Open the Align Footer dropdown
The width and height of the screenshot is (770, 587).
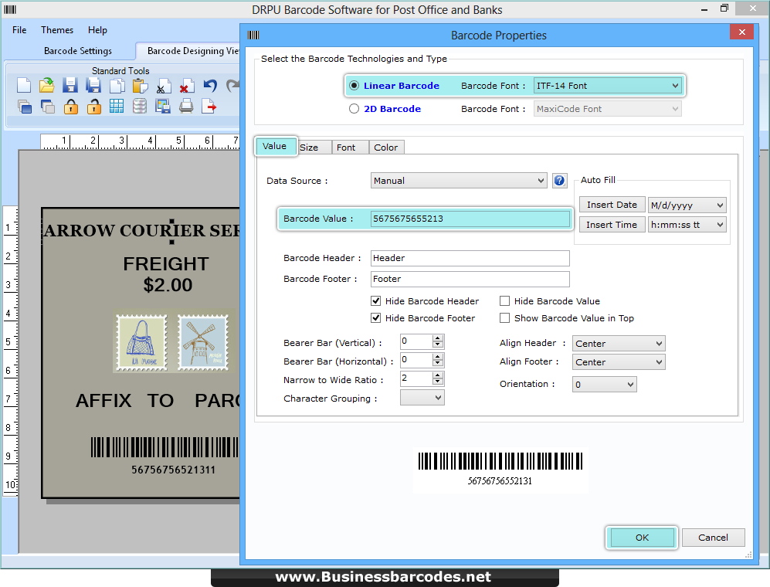point(618,361)
